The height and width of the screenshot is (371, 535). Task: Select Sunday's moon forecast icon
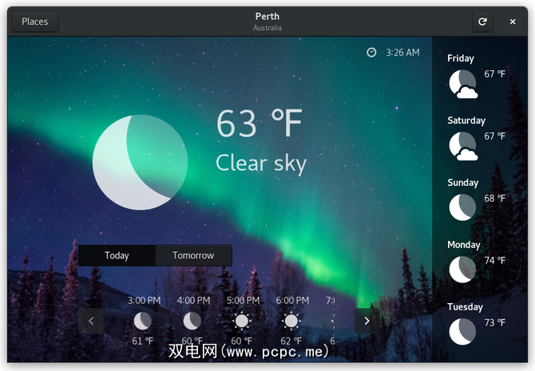[x=462, y=207]
